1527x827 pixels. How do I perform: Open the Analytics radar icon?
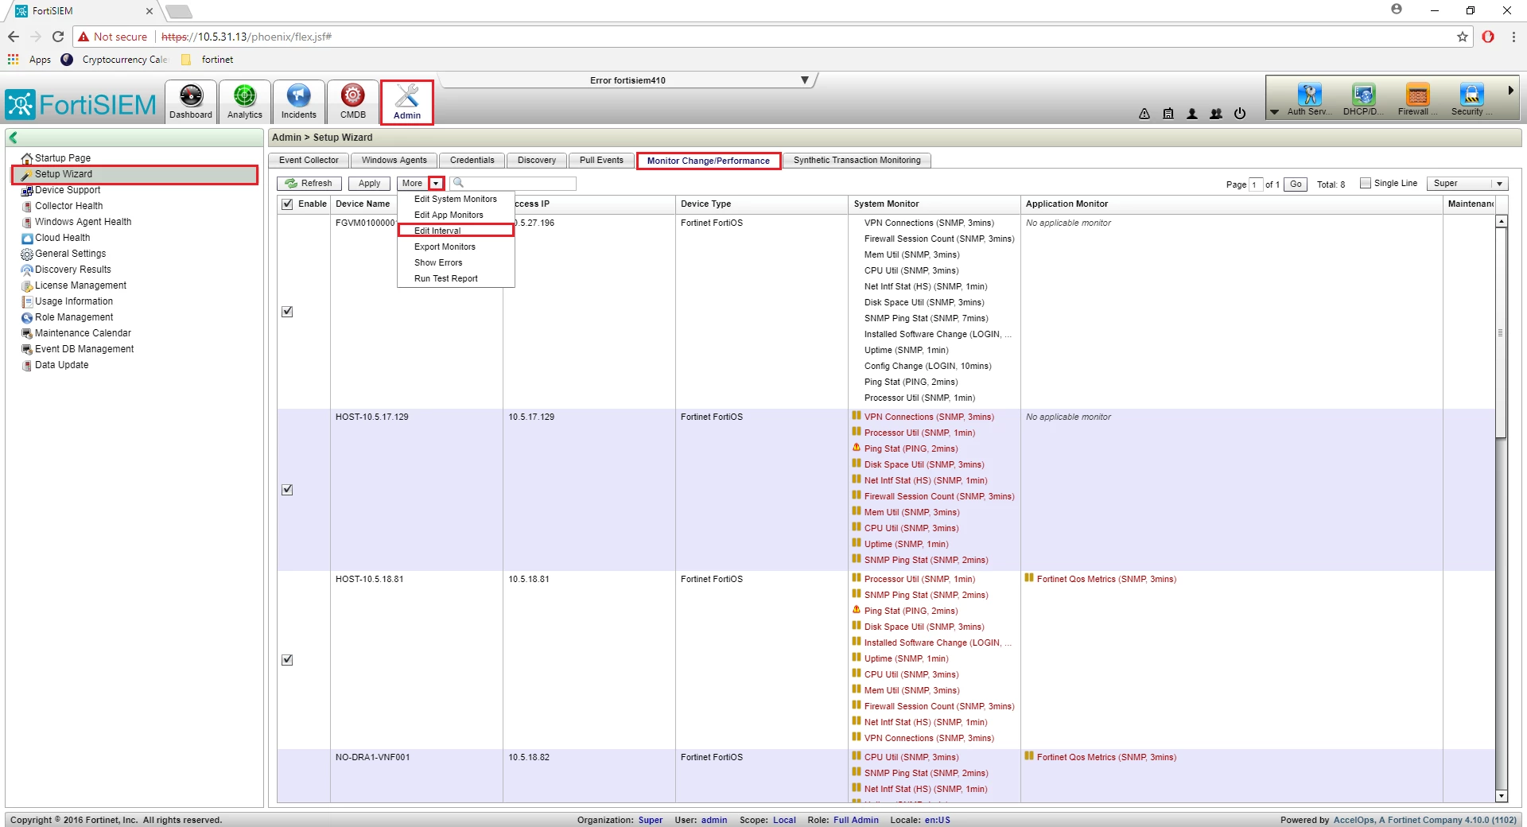[245, 102]
